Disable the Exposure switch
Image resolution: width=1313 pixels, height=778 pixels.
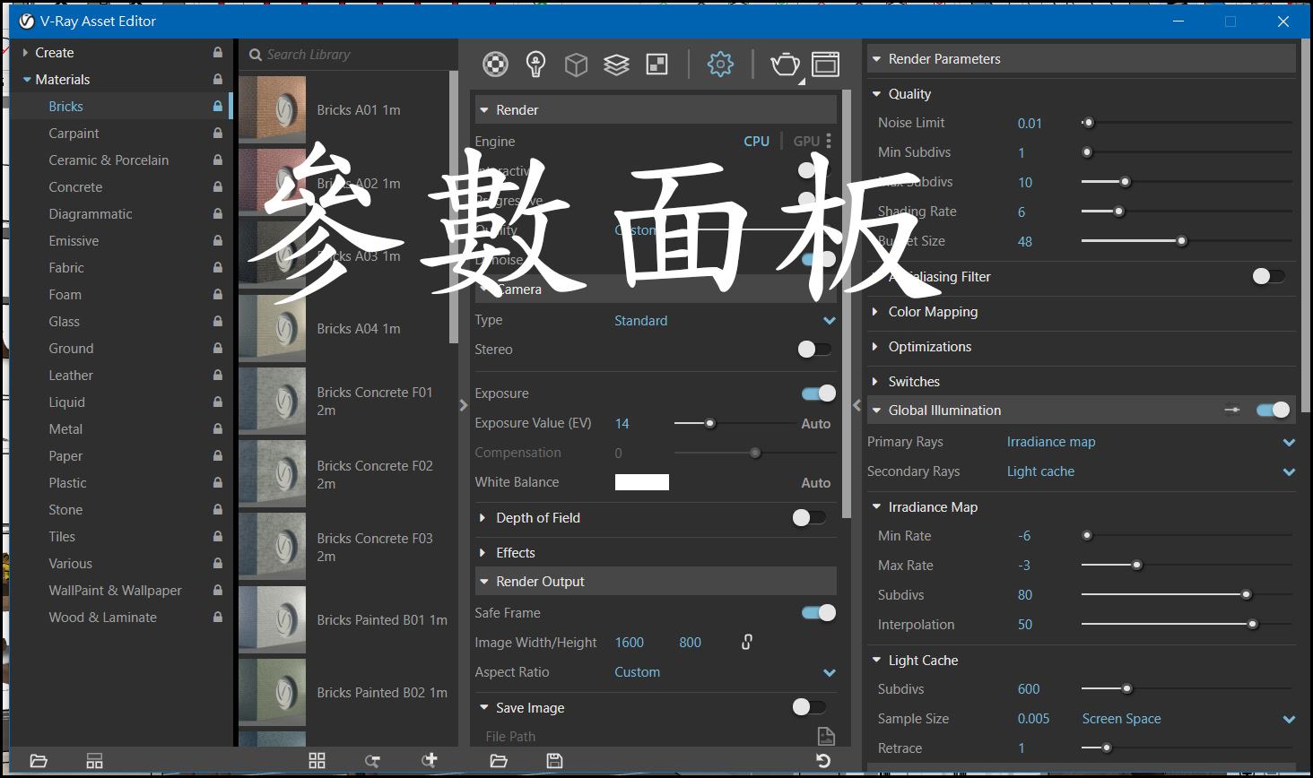[819, 393]
